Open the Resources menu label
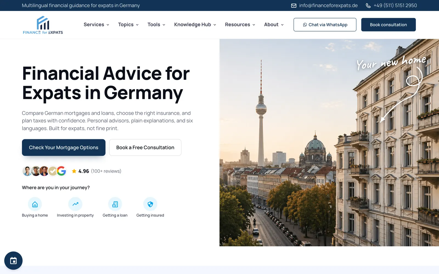This screenshot has width=439, height=274. tap(238, 25)
